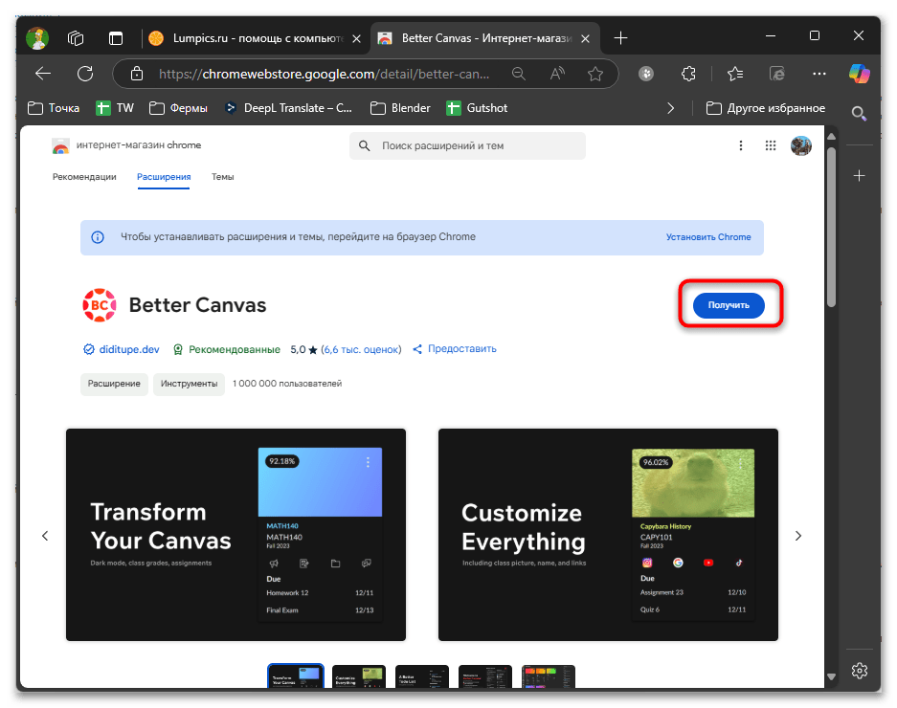Screen dimensions: 897x708
Task: Close the Lumpics.ru tab
Action: click(356, 39)
